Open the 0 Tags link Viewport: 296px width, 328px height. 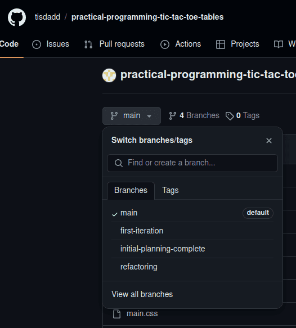pyautogui.click(x=243, y=115)
